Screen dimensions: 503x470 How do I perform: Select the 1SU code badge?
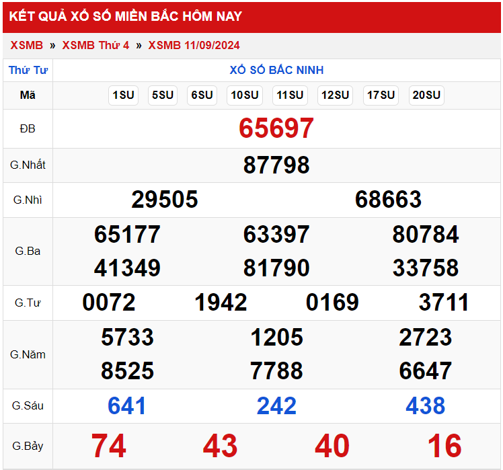(x=123, y=95)
